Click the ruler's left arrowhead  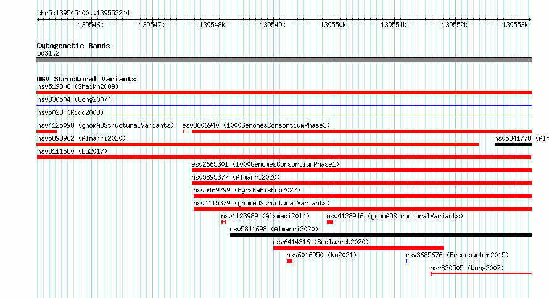point(38,20)
